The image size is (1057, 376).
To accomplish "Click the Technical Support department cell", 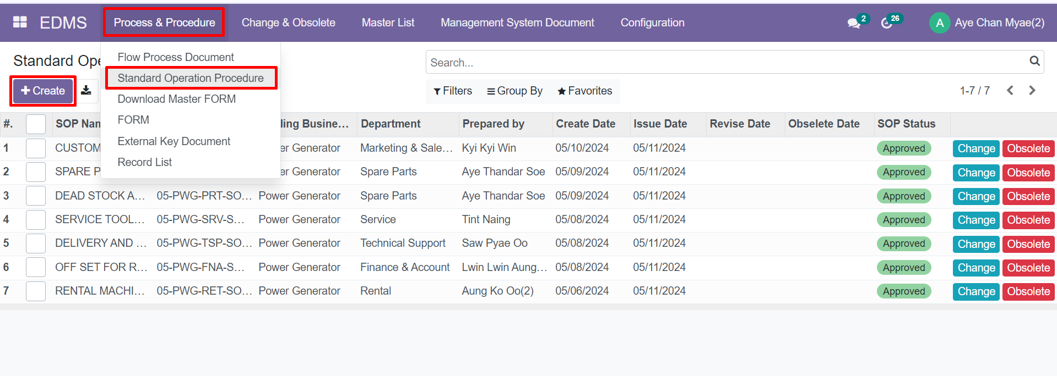I will click(x=403, y=243).
